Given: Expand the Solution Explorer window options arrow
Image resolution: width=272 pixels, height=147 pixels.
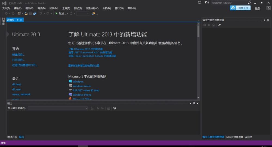Looking at the screenshot, I should pos(261,20).
